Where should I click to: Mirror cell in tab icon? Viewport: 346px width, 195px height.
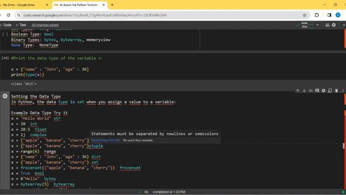[330, 90]
